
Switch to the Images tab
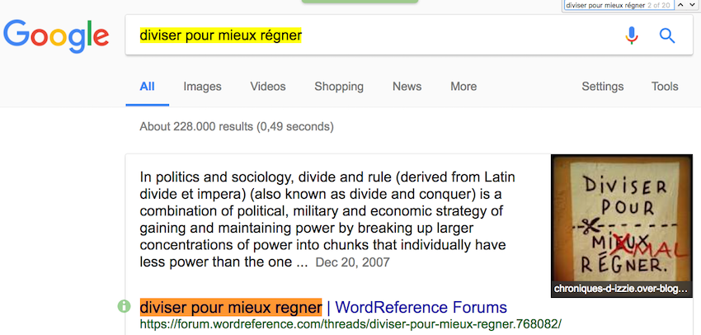click(202, 87)
